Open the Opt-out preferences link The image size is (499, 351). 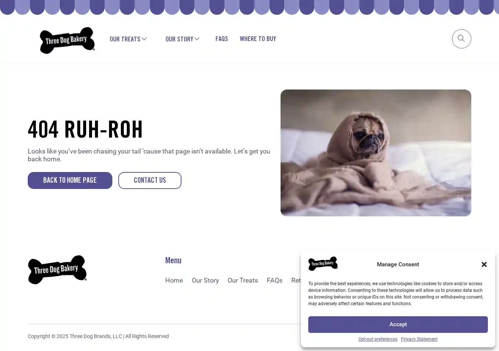(378, 339)
